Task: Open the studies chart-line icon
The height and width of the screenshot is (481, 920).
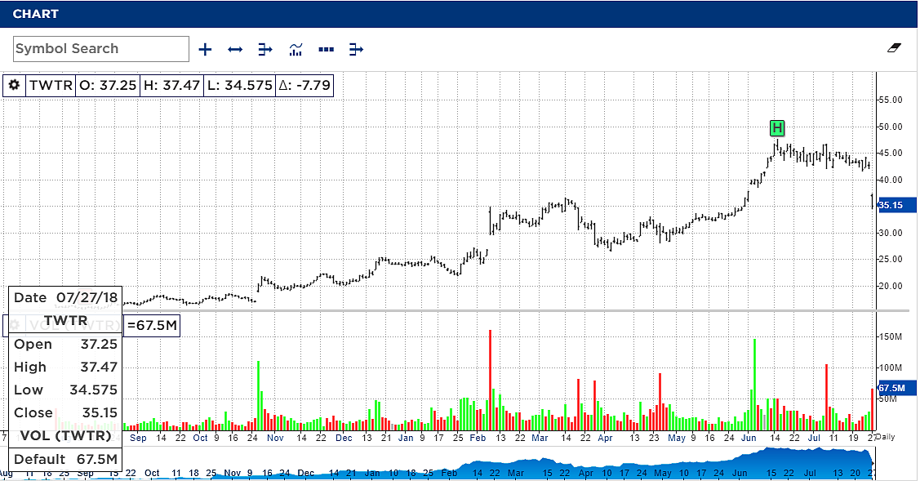Action: tap(296, 49)
